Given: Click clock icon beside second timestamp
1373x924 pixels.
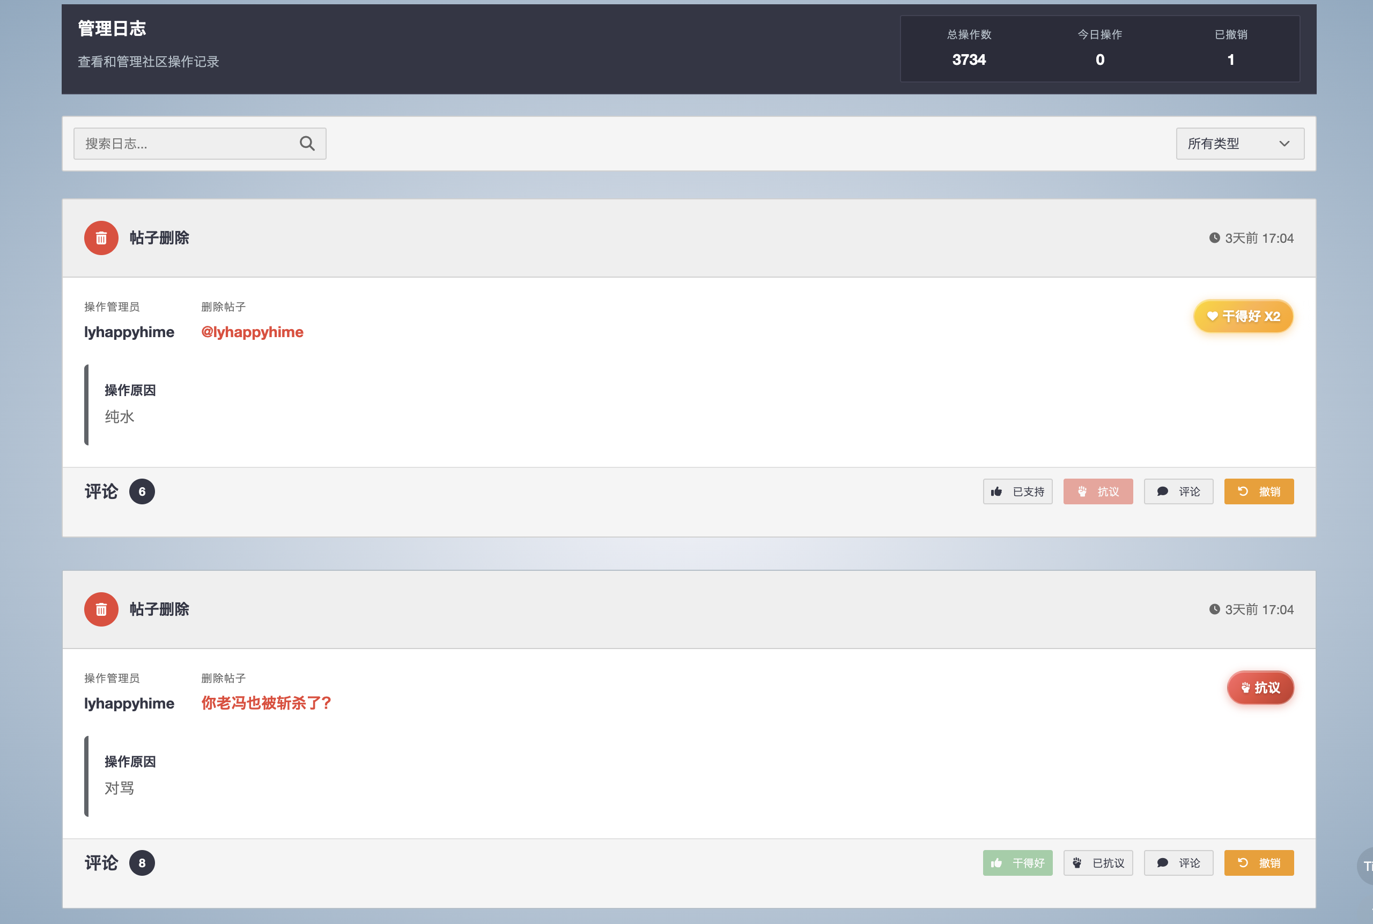Looking at the screenshot, I should (1214, 609).
